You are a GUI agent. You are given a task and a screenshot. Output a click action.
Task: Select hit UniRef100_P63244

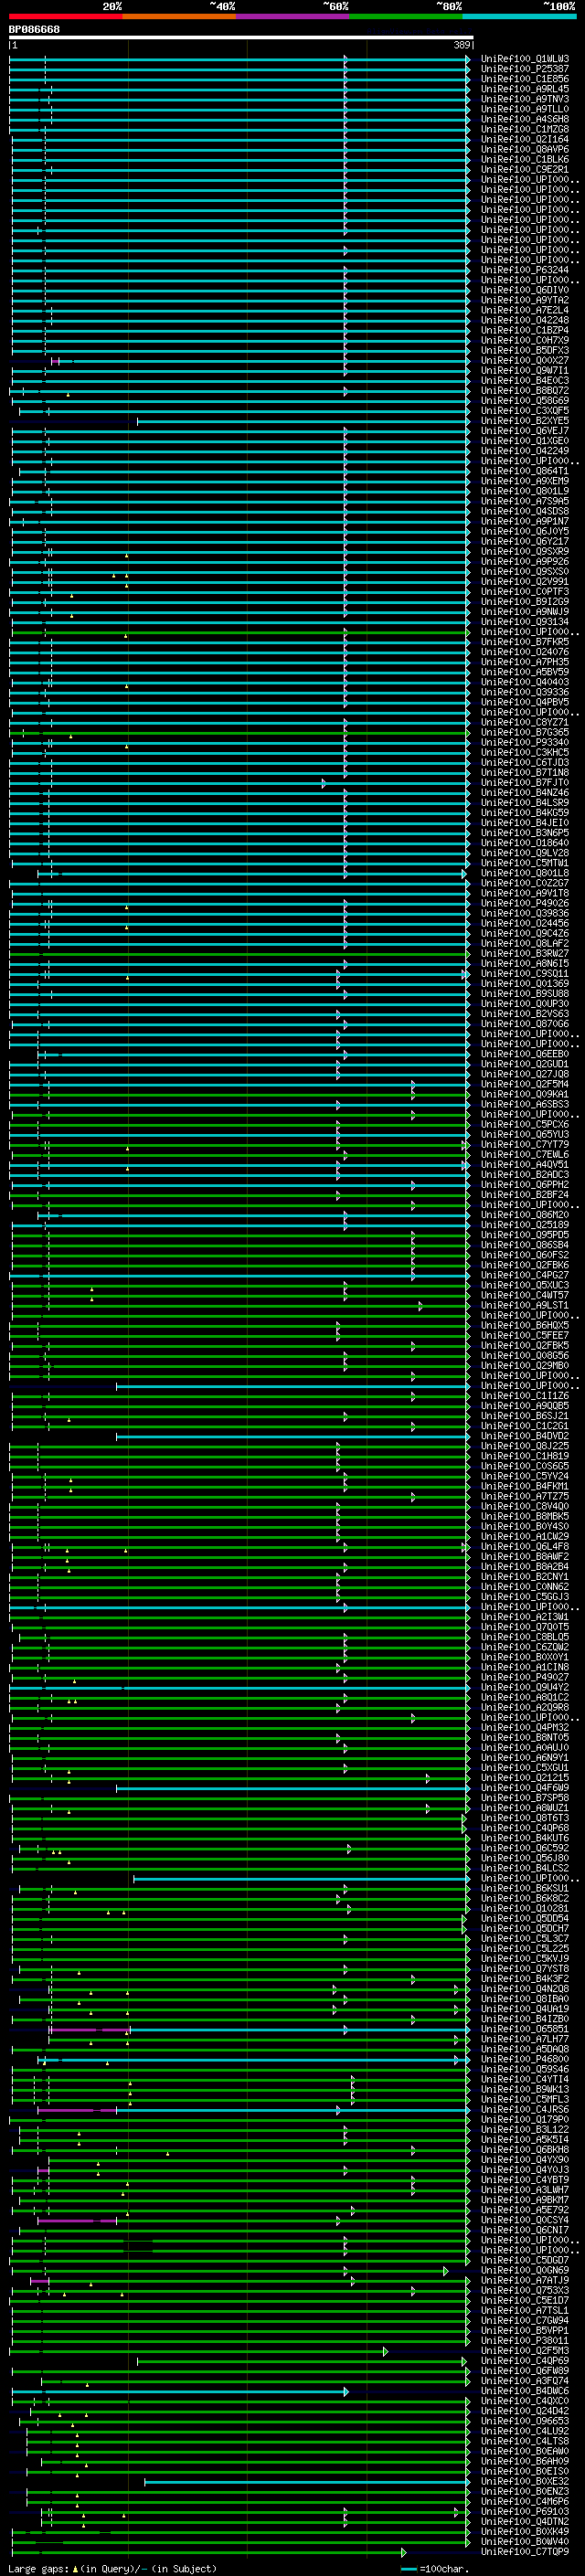[525, 270]
